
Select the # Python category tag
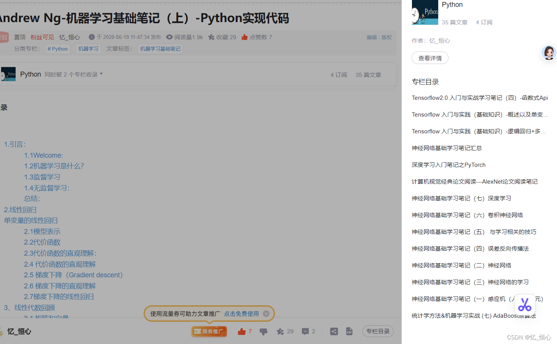click(57, 49)
